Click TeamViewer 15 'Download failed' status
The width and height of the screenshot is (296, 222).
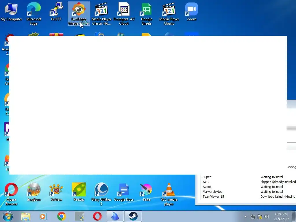278,197
